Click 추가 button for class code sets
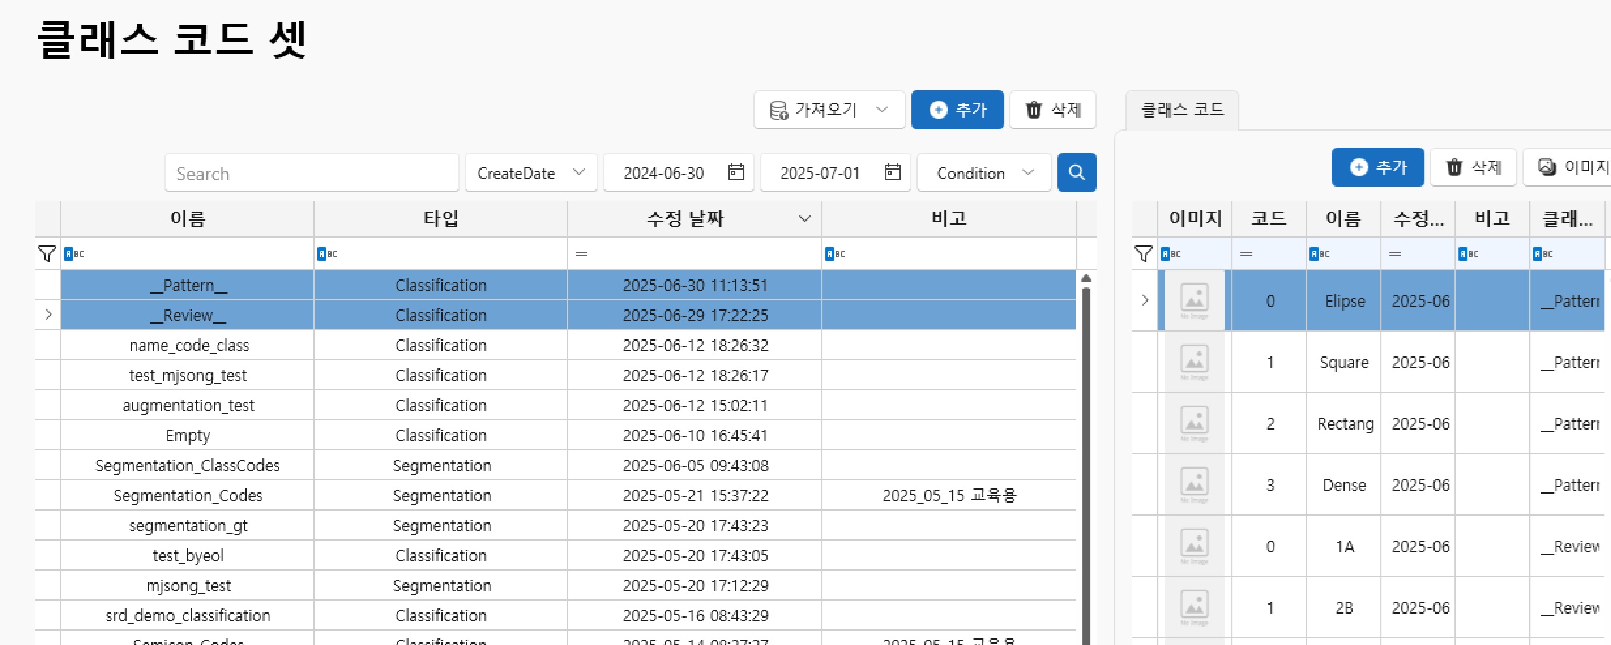The height and width of the screenshot is (645, 1611). click(957, 110)
